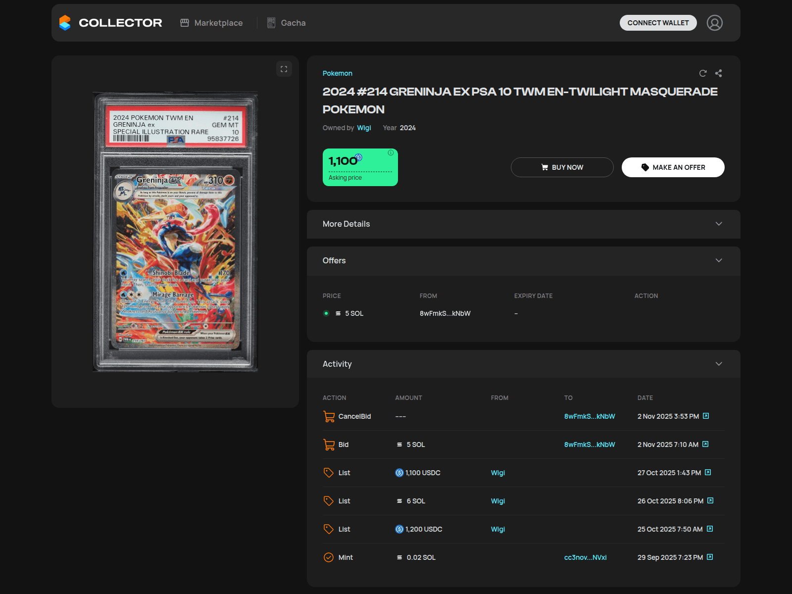Open Wigi link in 1,200 USDC List row

(498, 529)
